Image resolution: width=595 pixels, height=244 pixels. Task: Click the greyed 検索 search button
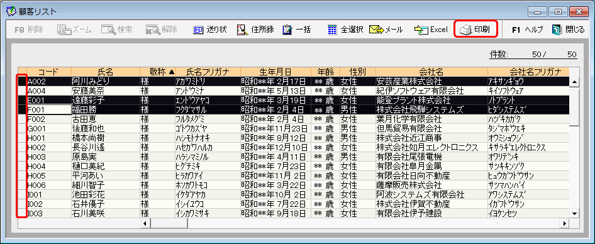117,30
